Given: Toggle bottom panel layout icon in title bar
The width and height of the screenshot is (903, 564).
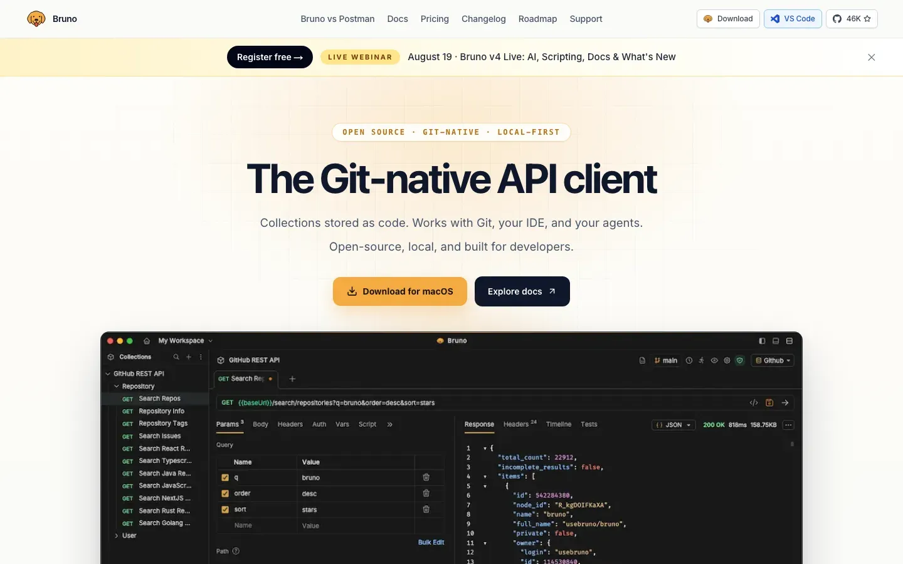Looking at the screenshot, I should (x=776, y=341).
